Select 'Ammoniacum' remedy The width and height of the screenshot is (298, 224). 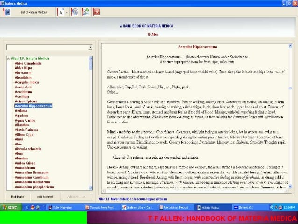25,168
